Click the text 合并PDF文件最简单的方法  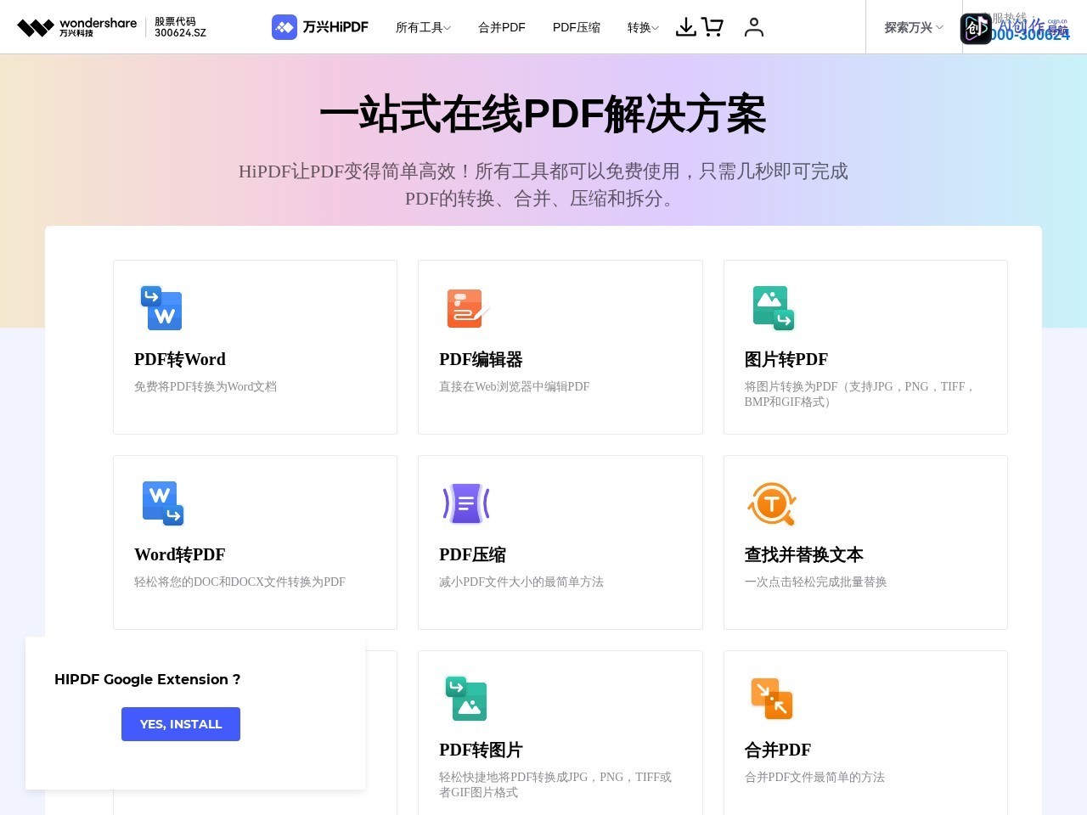click(814, 777)
